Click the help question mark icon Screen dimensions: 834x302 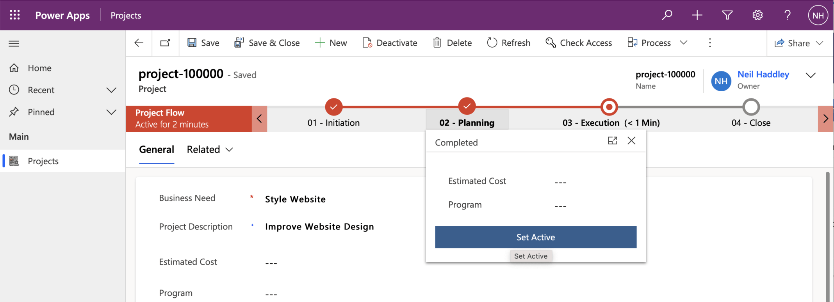[x=788, y=15]
